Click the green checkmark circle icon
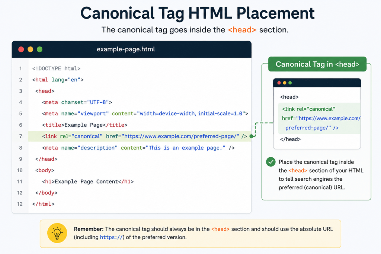The width and height of the screenshot is (381, 254). pyautogui.click(x=271, y=162)
